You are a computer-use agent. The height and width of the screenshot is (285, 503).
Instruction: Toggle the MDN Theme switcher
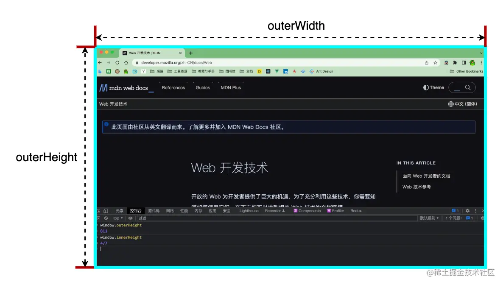pyautogui.click(x=433, y=88)
